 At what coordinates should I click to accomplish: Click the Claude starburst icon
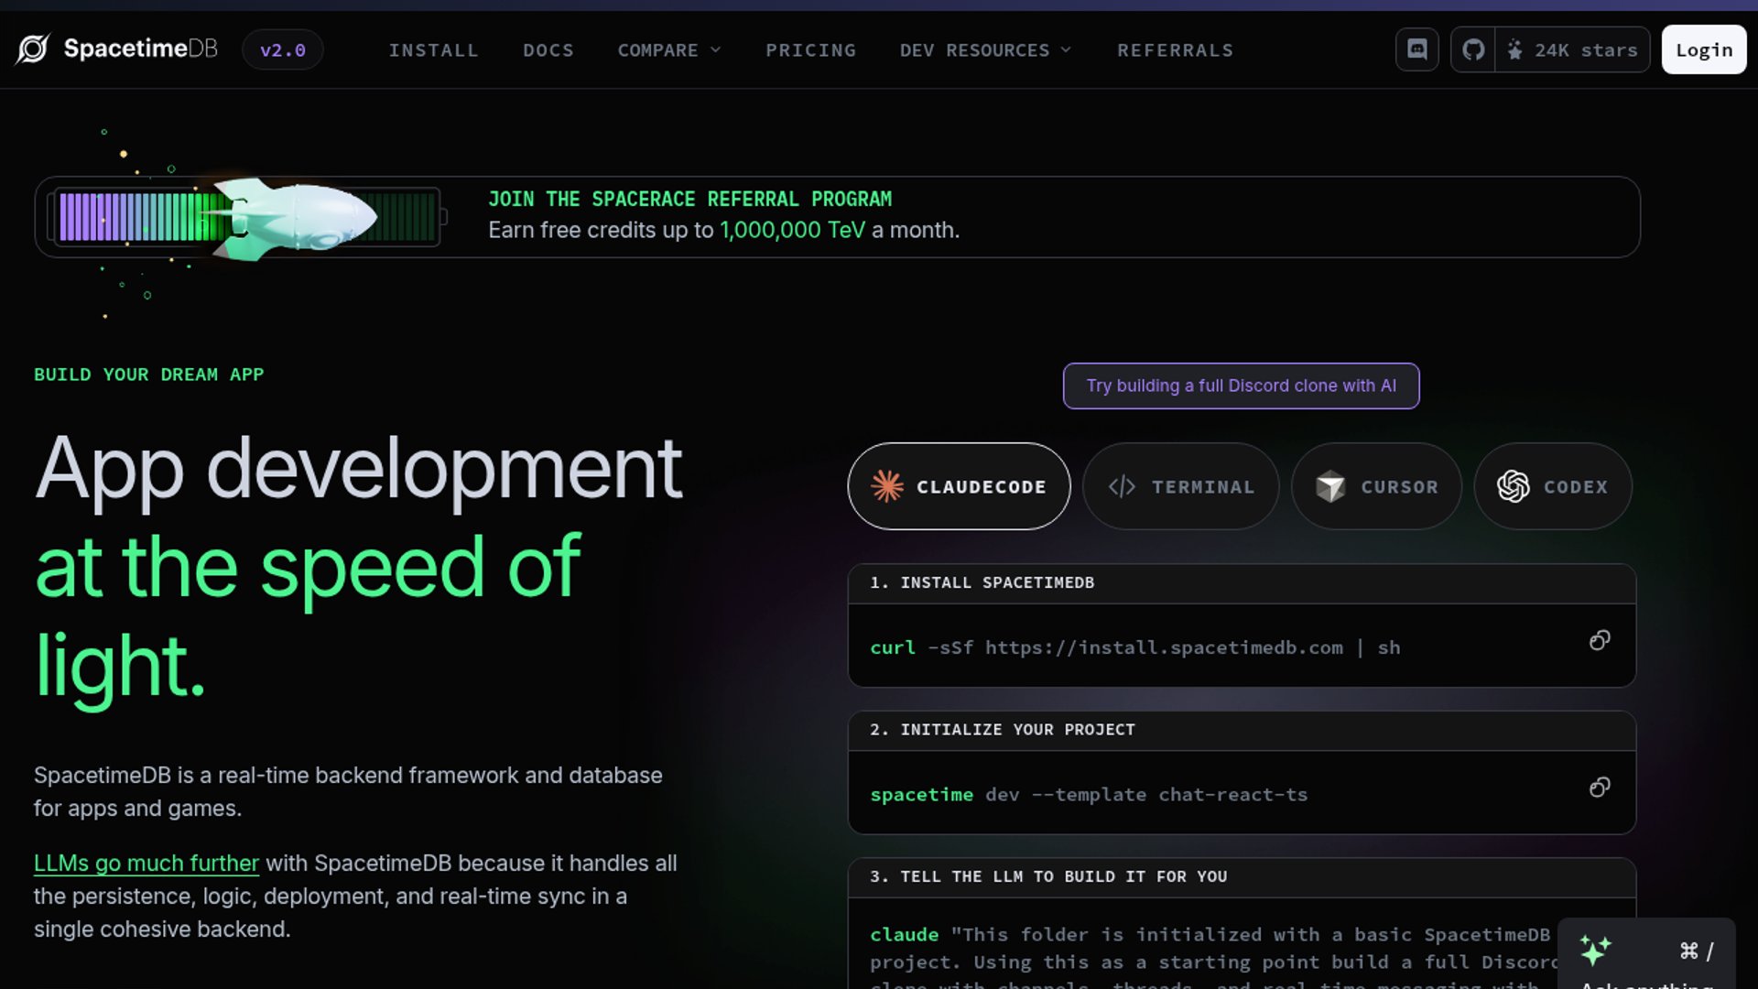pyautogui.click(x=886, y=486)
